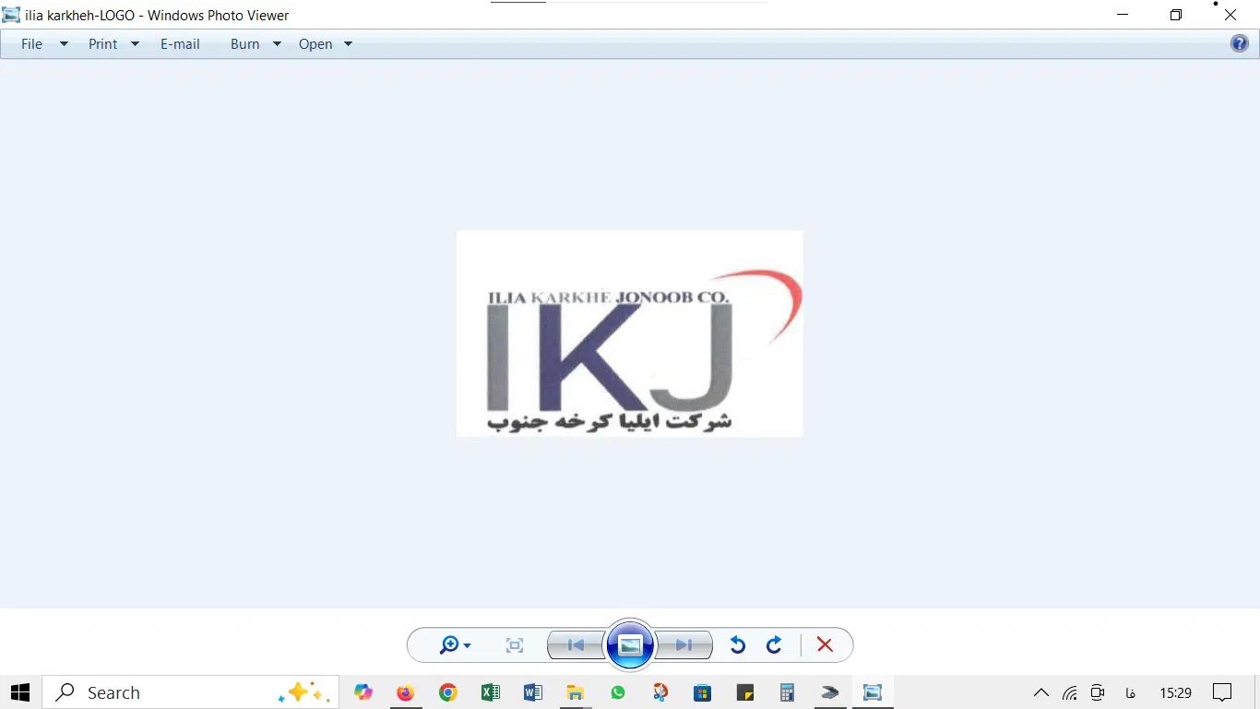This screenshot has height=709, width=1260.
Task: Open the Windows Start menu
Action: pos(20,692)
